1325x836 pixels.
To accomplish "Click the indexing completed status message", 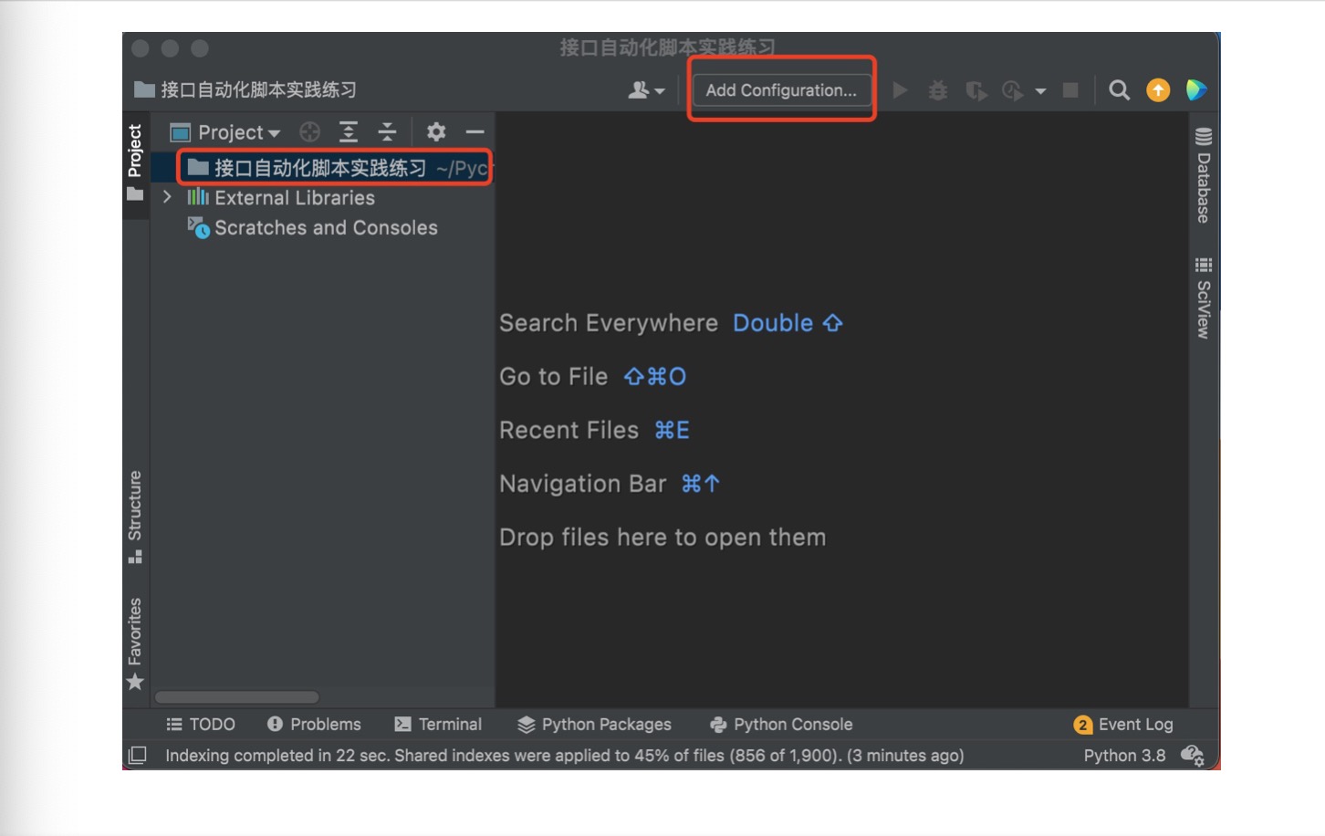I will (564, 756).
